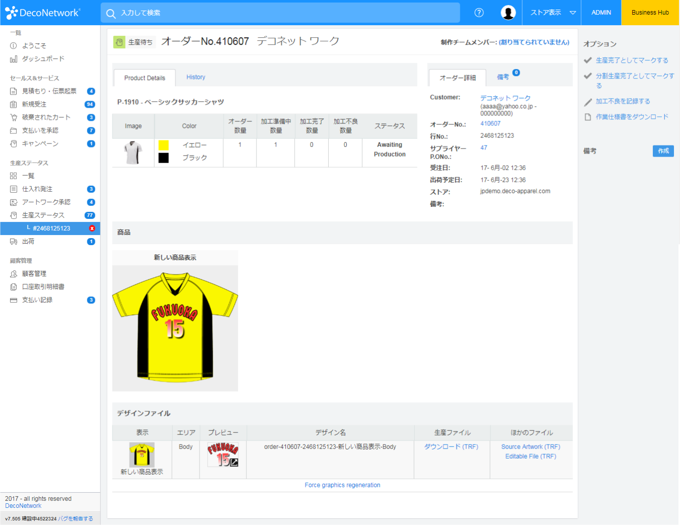Click the 作成 button for notes

[663, 151]
